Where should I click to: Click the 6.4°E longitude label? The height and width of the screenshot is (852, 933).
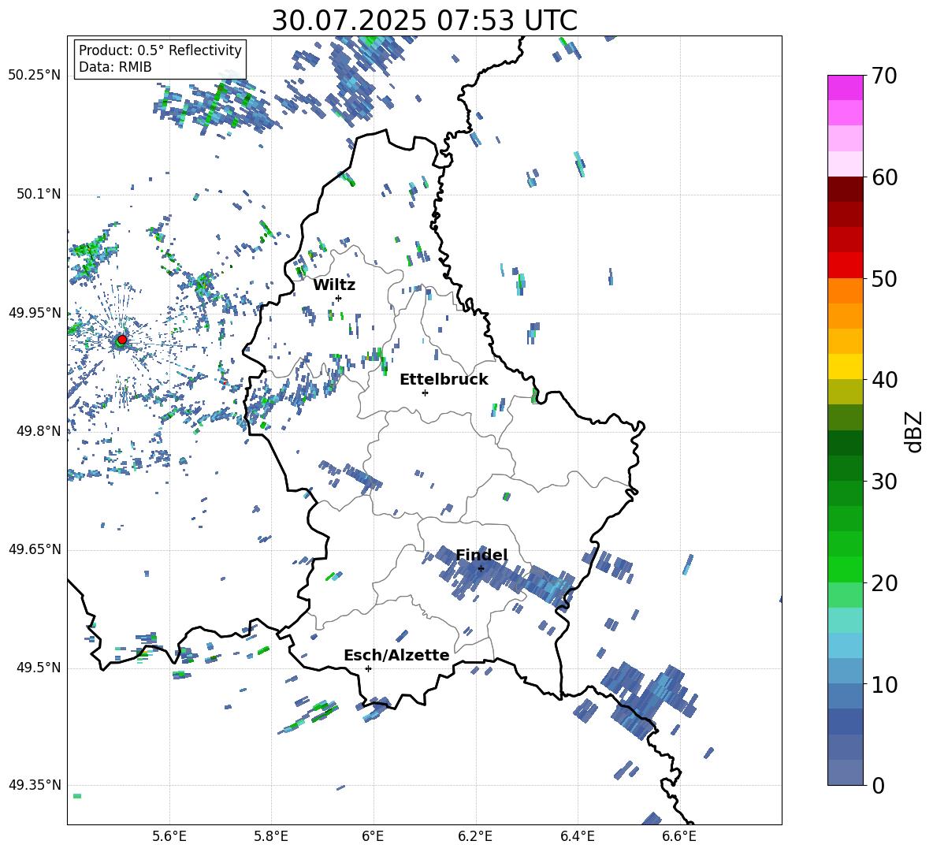click(x=577, y=836)
